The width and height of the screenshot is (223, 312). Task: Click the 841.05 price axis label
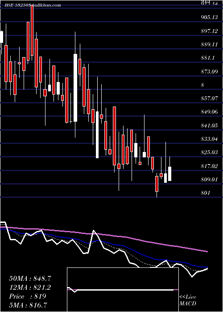click(209, 126)
